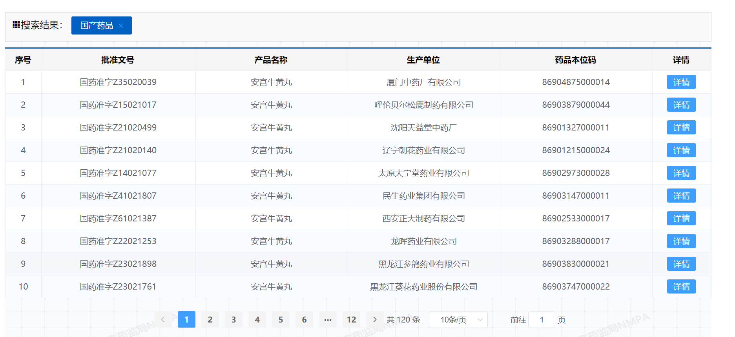This screenshot has height=337, width=735.
Task: Click approval number 国药准字Z15021017
Action: tap(118, 105)
